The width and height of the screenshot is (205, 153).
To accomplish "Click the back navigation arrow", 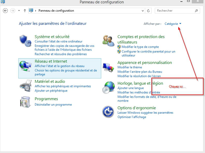I will coord(5,11).
